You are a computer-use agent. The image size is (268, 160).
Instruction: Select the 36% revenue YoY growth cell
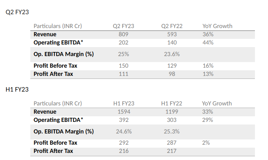point(208,34)
